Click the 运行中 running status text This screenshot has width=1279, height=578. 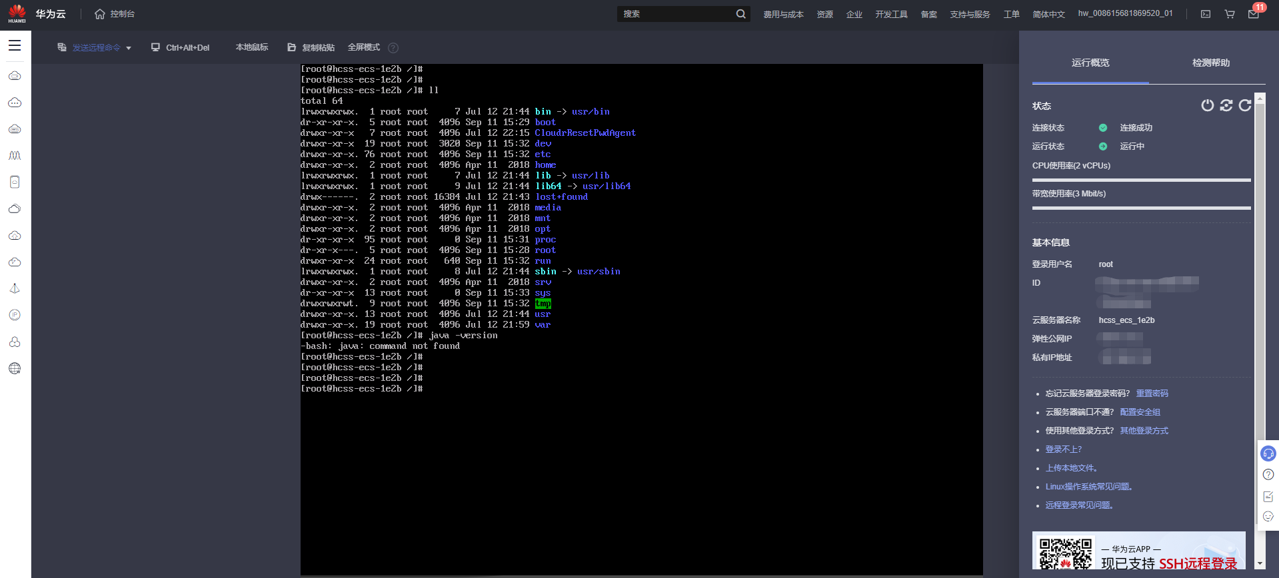(1132, 146)
